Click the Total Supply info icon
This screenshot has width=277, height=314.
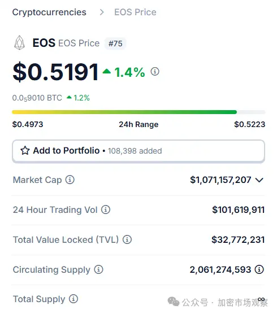click(x=73, y=299)
